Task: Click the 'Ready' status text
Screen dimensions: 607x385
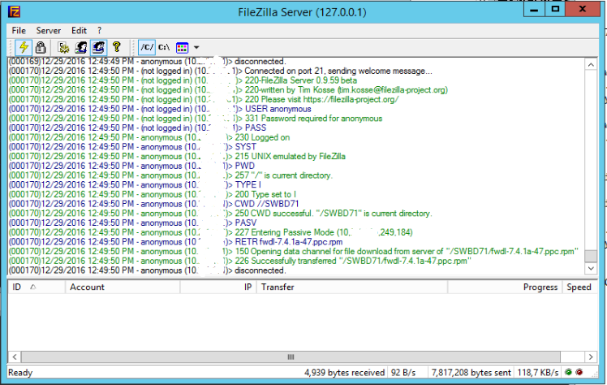Action: pyautogui.click(x=20, y=373)
